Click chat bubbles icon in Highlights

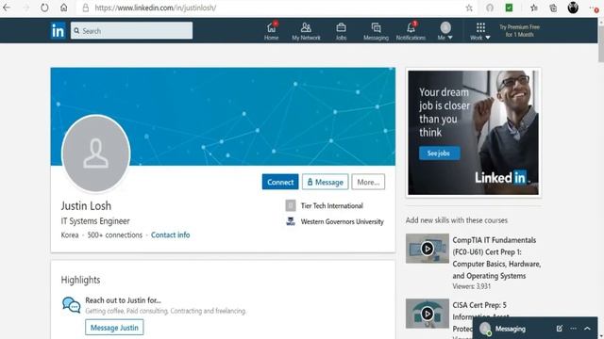coord(72,305)
